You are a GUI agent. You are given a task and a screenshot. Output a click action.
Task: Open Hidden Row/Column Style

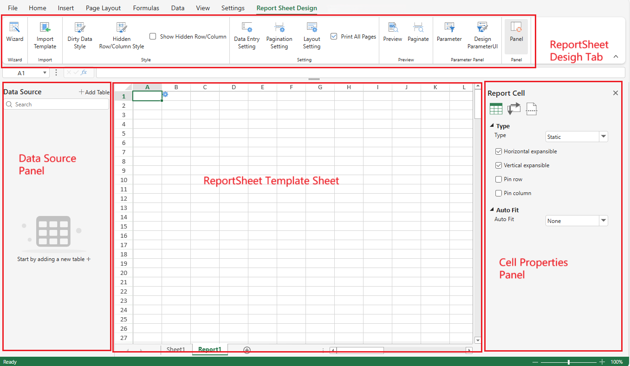click(122, 36)
